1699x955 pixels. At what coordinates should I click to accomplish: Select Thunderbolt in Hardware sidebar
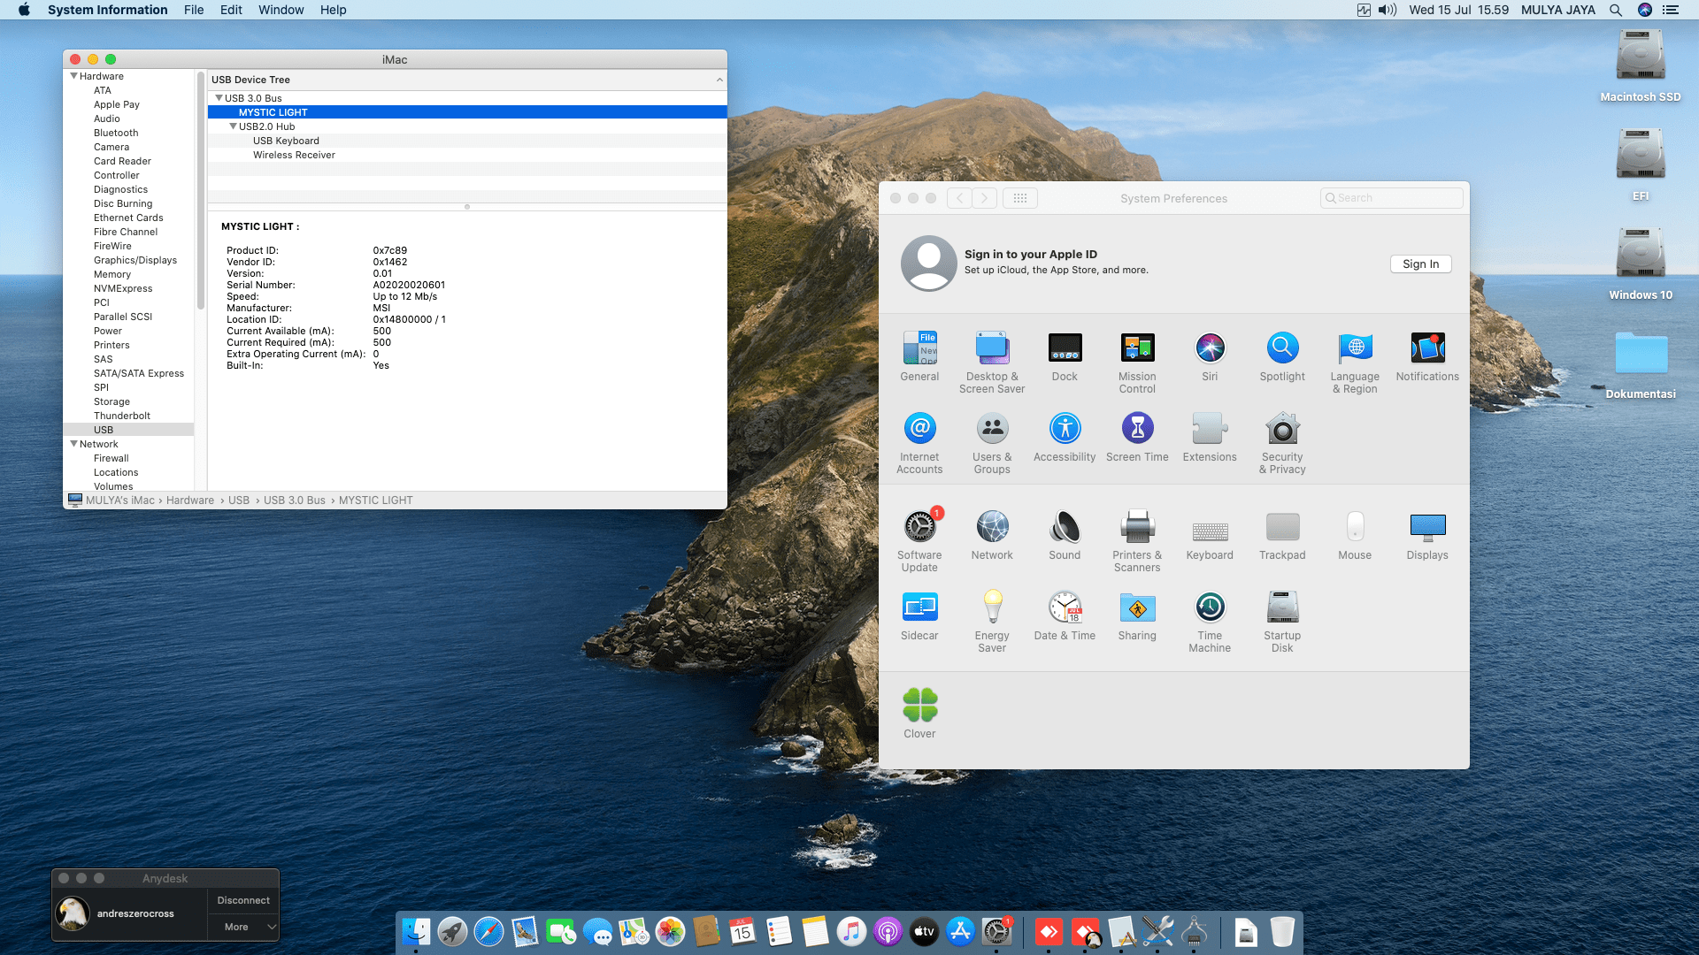point(121,416)
